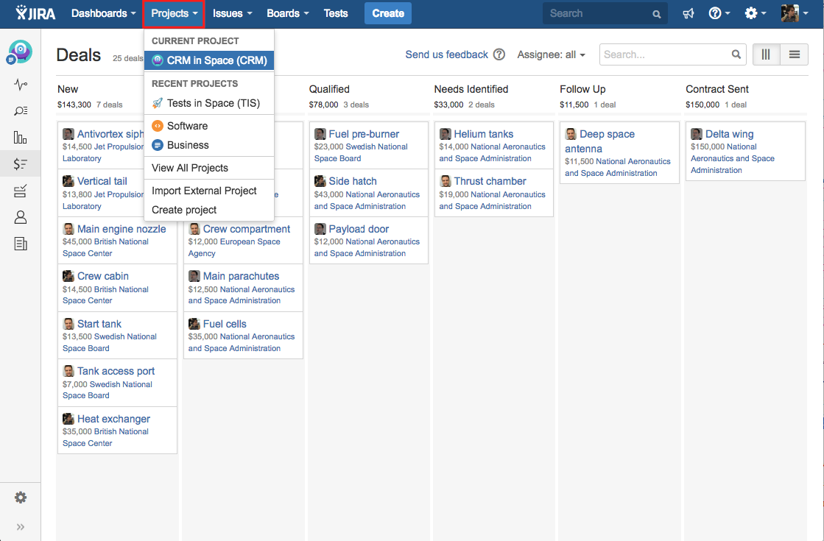
Task: Open the search list icon in sidebar
Action: (x=21, y=111)
